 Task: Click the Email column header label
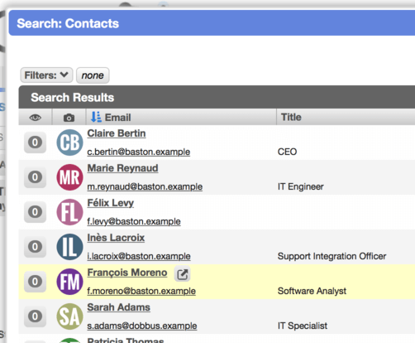tap(117, 118)
